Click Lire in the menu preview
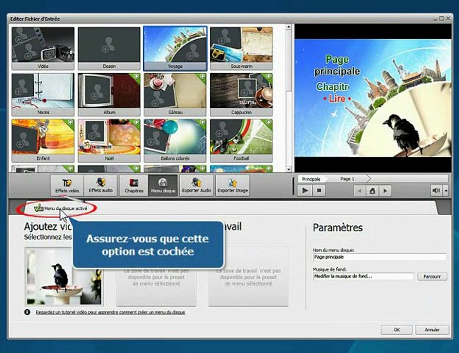The image size is (459, 353). [x=337, y=99]
